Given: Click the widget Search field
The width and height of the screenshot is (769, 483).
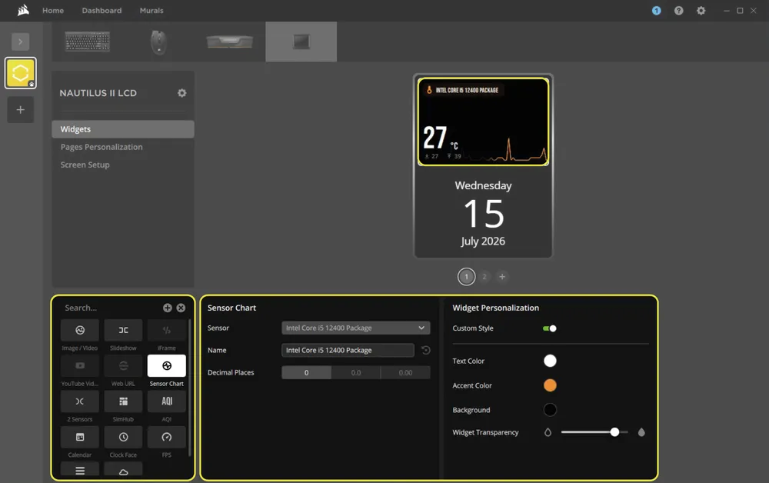Looking at the screenshot, I should coord(110,308).
